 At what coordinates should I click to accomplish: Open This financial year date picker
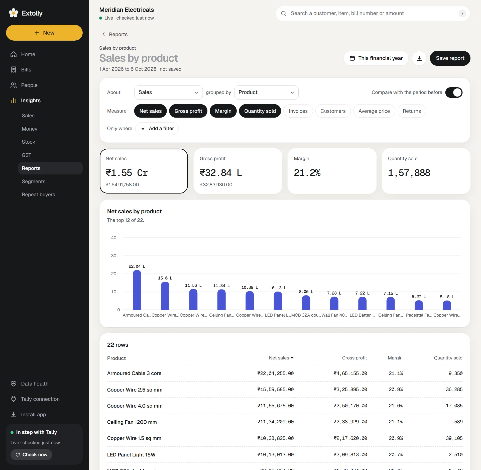(x=376, y=58)
